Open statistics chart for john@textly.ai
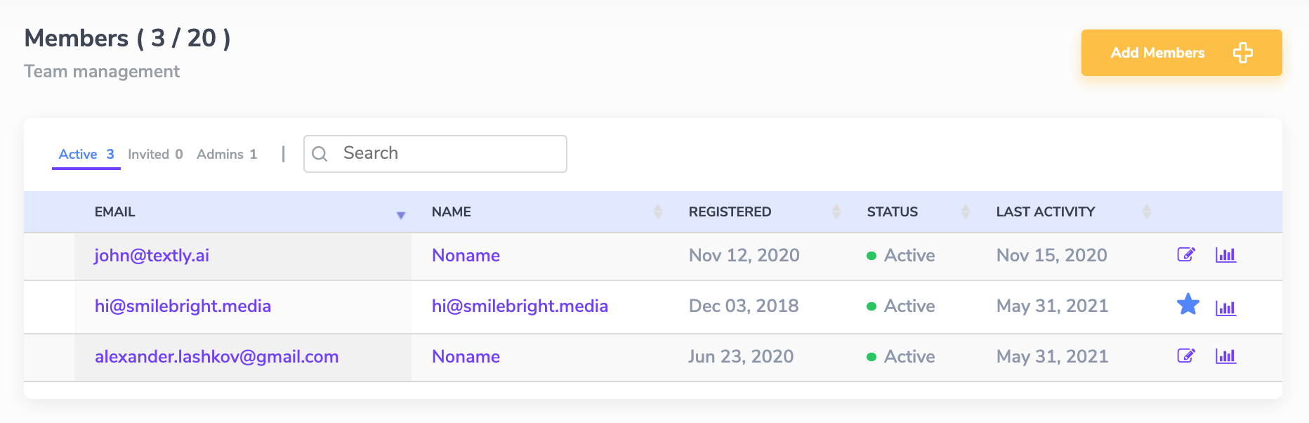1309x423 pixels. point(1225,255)
